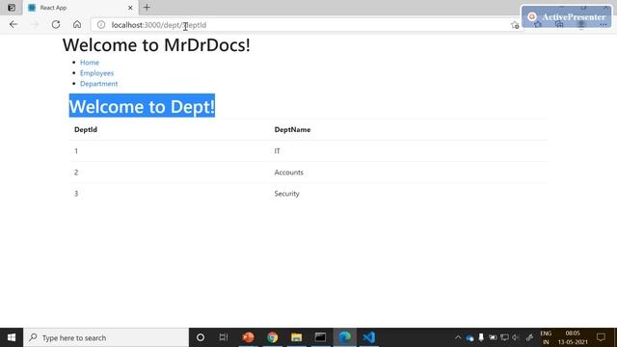Screen dimensions: 617x347
Task: Open the Home link
Action: (90, 62)
